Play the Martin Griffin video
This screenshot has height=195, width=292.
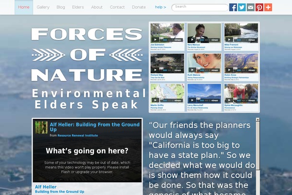(x=155, y=100)
